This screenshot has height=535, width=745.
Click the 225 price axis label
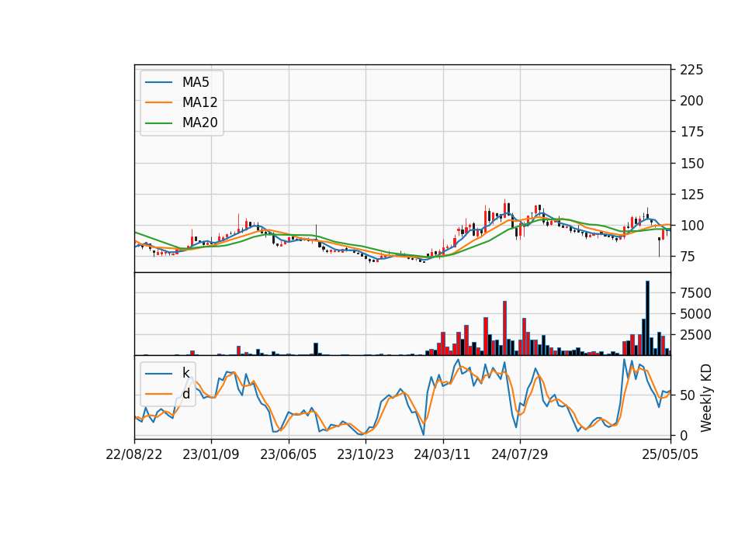[x=691, y=70]
